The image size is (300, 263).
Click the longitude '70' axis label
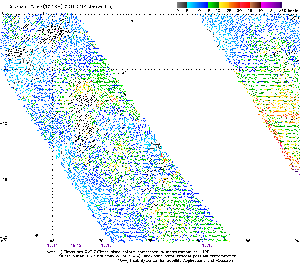pyautogui.click(x=101, y=241)
